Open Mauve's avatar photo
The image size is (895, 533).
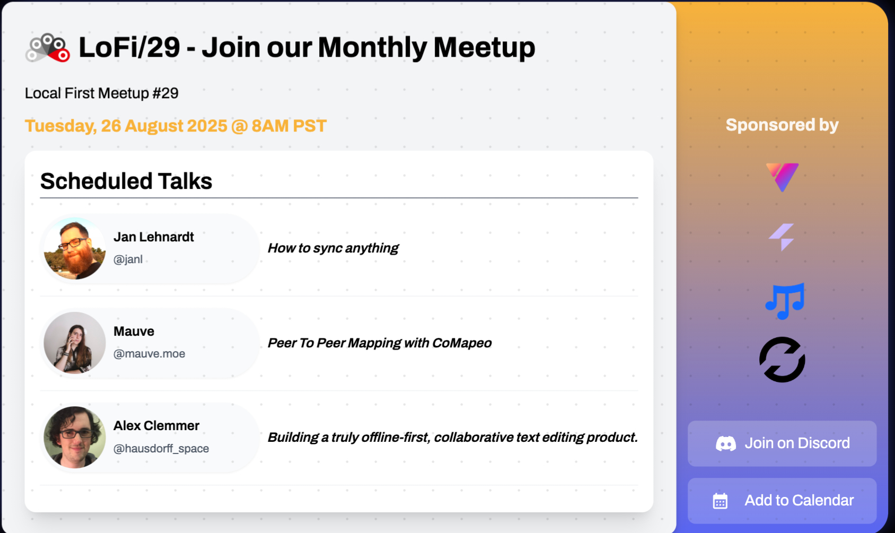pos(75,343)
